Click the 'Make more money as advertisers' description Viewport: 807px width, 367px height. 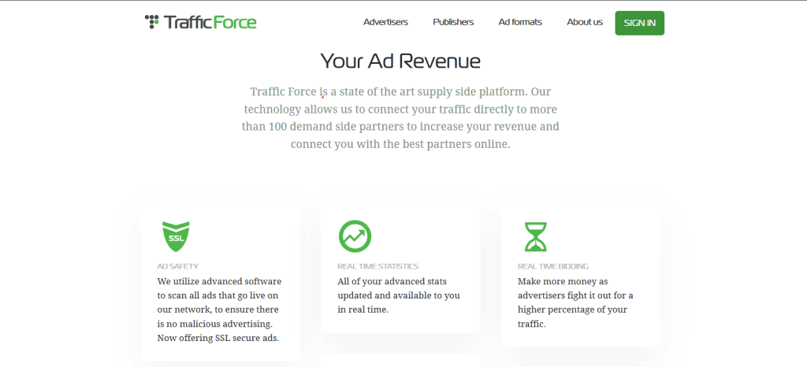point(575,302)
